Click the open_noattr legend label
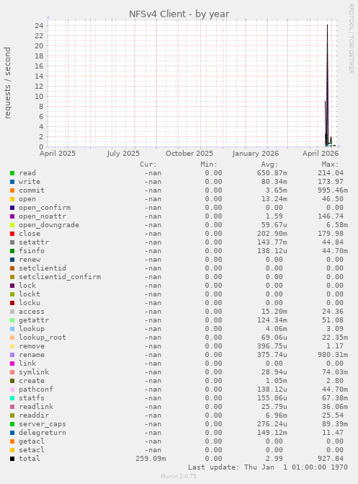 click(x=42, y=216)
